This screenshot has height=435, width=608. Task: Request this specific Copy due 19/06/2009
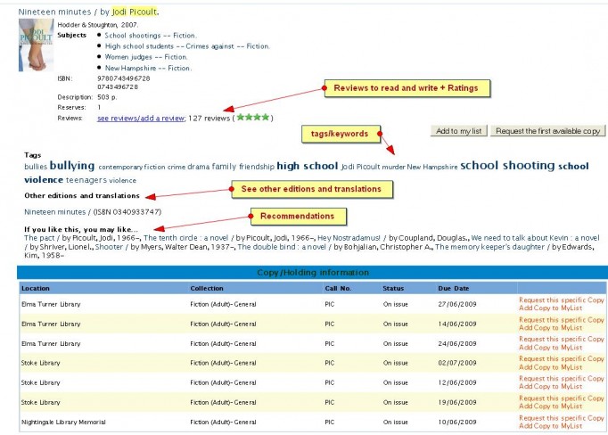561,398
